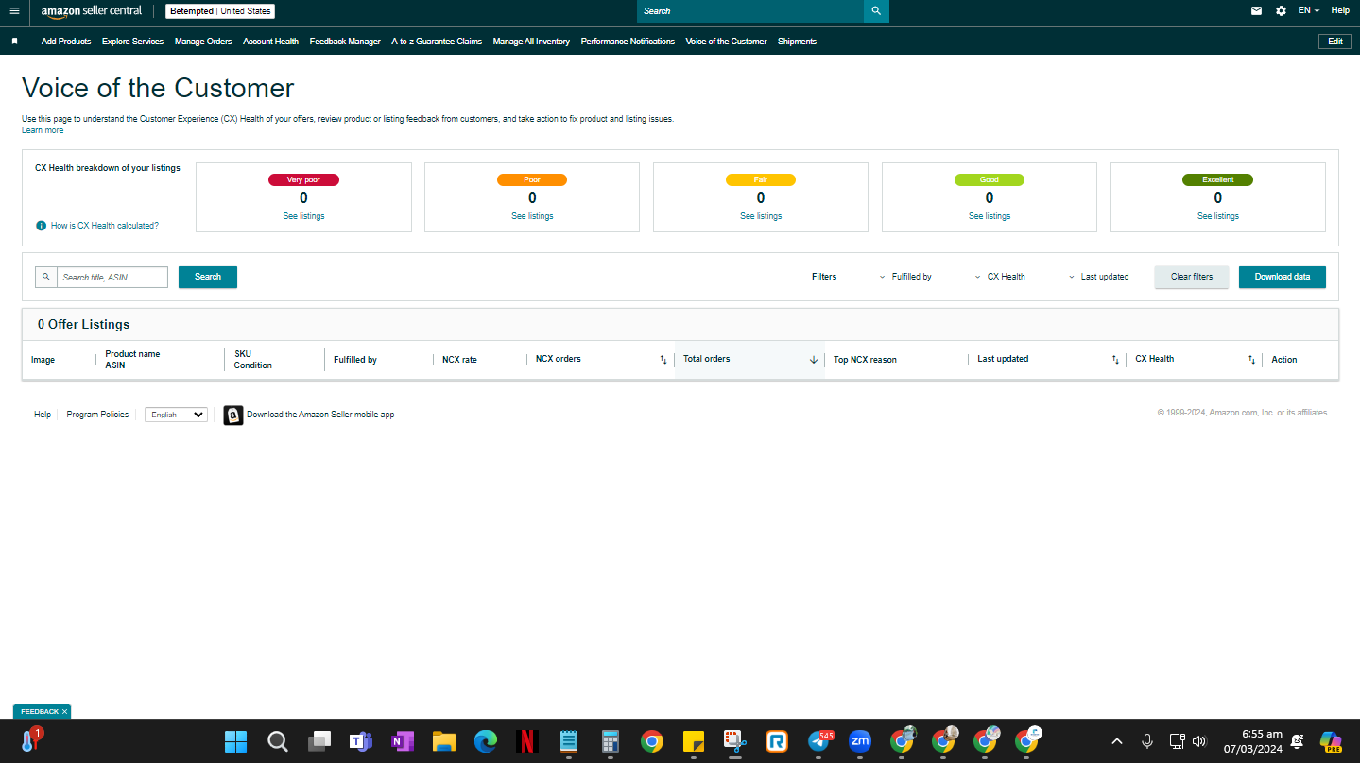The image size is (1360, 763).
Task: Open Microsoft Edge from taskbar
Action: pos(486,741)
